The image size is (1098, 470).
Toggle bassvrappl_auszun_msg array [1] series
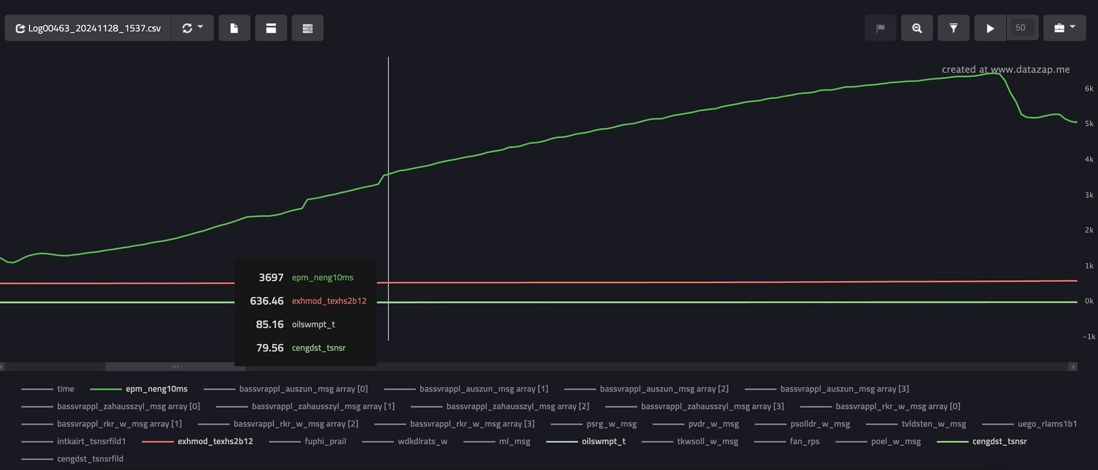pyautogui.click(x=466, y=389)
